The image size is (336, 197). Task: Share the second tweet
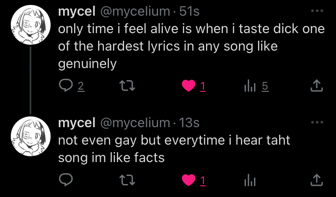[x=316, y=180]
